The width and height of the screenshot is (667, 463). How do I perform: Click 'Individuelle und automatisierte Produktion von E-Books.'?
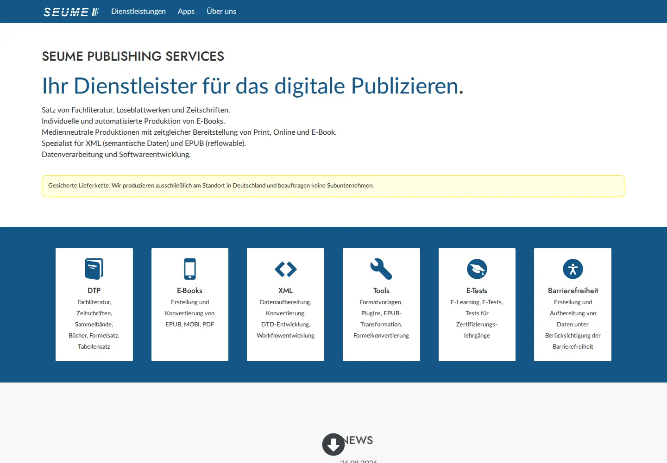133,121
